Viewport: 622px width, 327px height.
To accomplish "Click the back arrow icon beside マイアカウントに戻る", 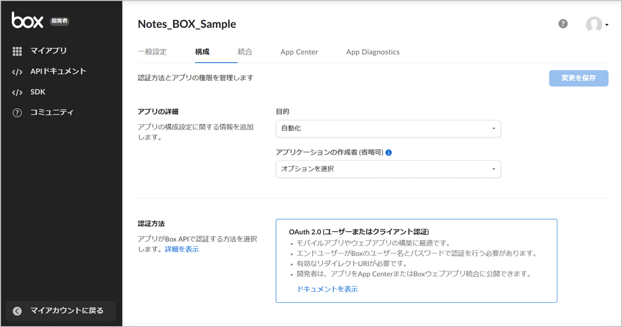I will tap(18, 311).
